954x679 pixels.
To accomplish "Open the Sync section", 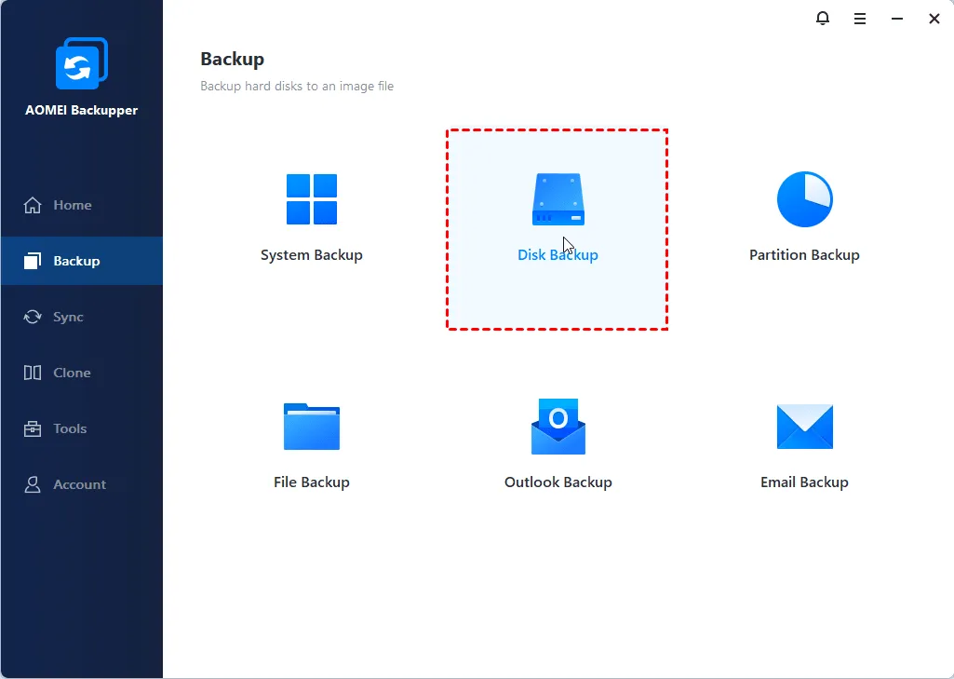I will click(x=68, y=317).
